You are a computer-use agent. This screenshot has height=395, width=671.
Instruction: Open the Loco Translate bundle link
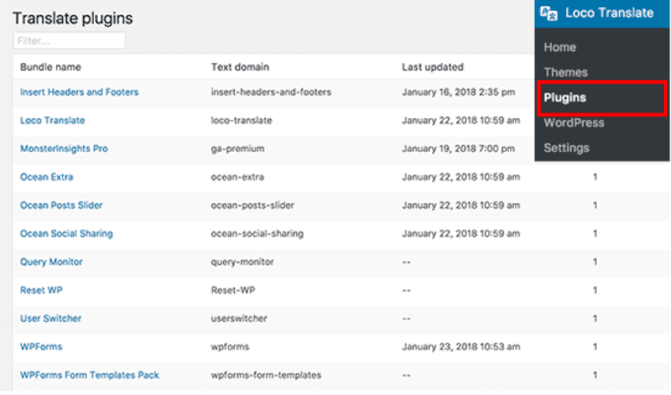pyautogui.click(x=52, y=120)
